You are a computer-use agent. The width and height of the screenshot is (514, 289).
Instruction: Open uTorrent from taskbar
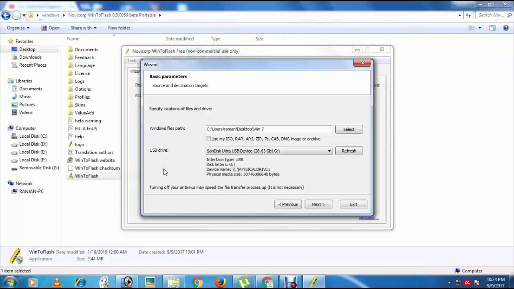click(x=243, y=282)
